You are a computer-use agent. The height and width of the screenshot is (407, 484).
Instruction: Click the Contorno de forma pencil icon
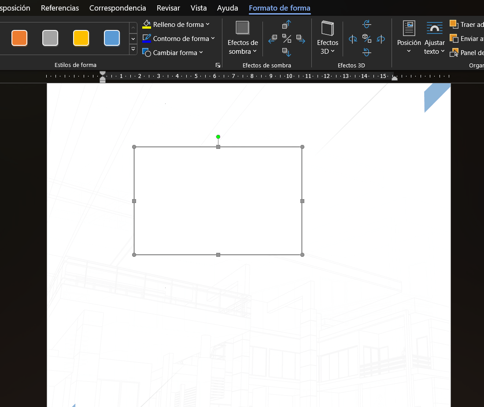[x=147, y=39]
